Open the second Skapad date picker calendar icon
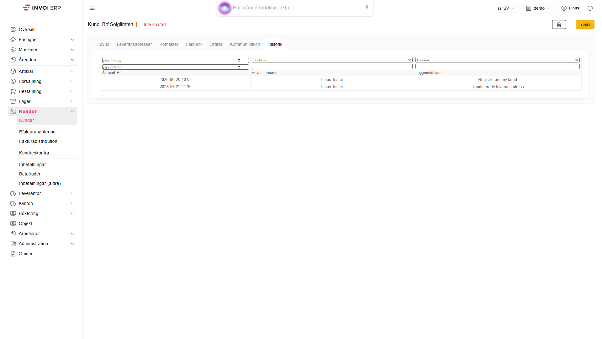This screenshot has width=602, height=339. click(x=239, y=67)
